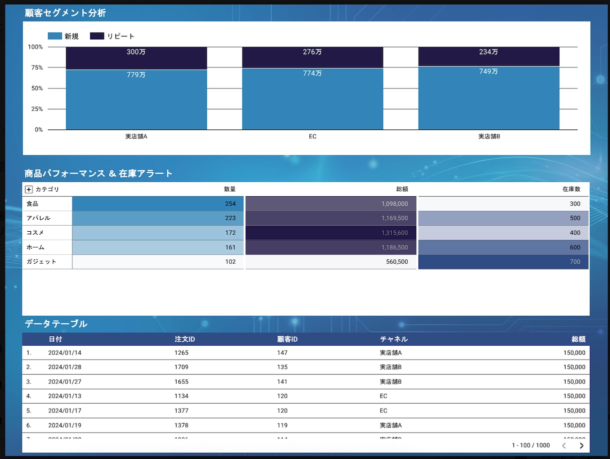Expand the カテゴリ pivot rows with plus icon
This screenshot has width=610, height=459.
[29, 189]
